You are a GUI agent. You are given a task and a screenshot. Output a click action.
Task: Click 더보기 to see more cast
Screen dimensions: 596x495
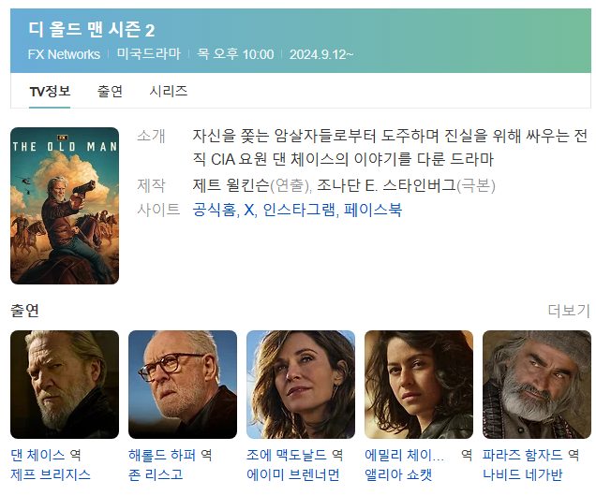(569, 311)
